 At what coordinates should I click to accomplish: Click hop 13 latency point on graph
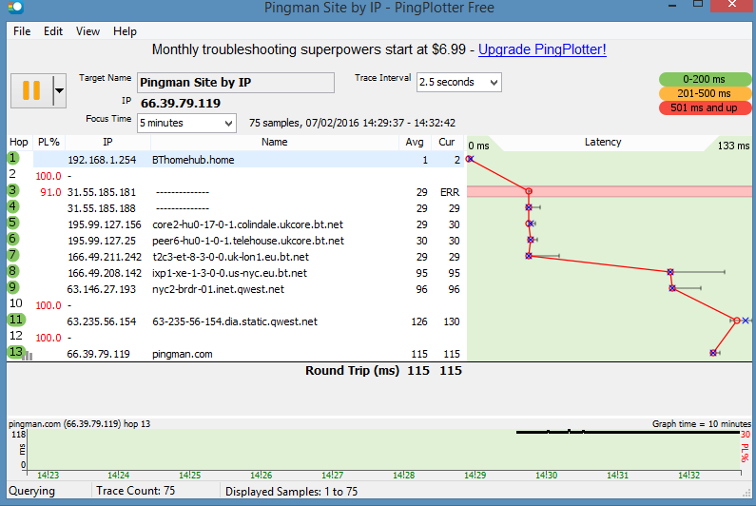coord(713,353)
